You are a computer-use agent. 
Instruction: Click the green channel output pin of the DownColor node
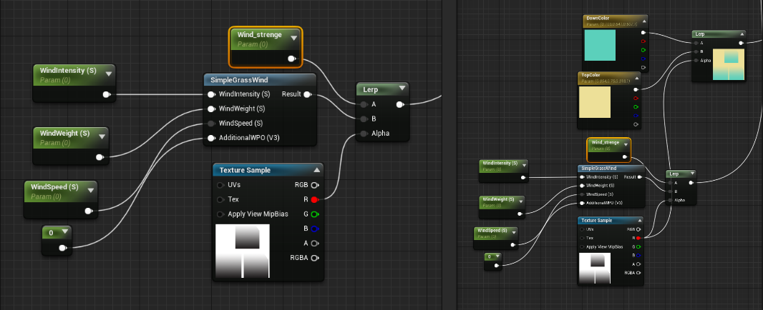click(643, 50)
